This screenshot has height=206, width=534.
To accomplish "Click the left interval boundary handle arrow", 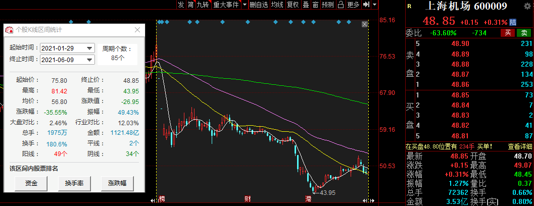I will (x=154, y=201).
